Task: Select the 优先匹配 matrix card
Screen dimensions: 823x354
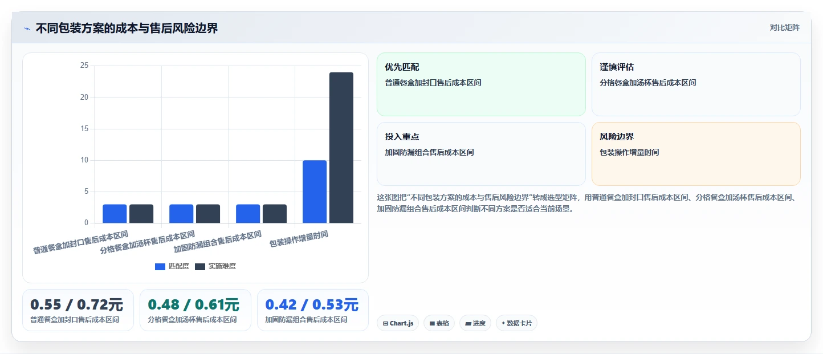Action: (481, 84)
